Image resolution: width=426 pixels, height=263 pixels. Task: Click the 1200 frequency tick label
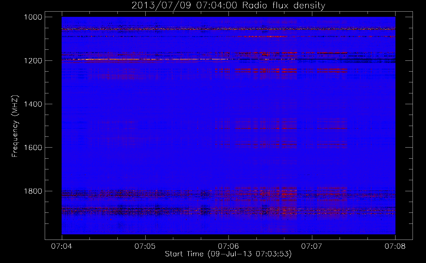point(33,61)
